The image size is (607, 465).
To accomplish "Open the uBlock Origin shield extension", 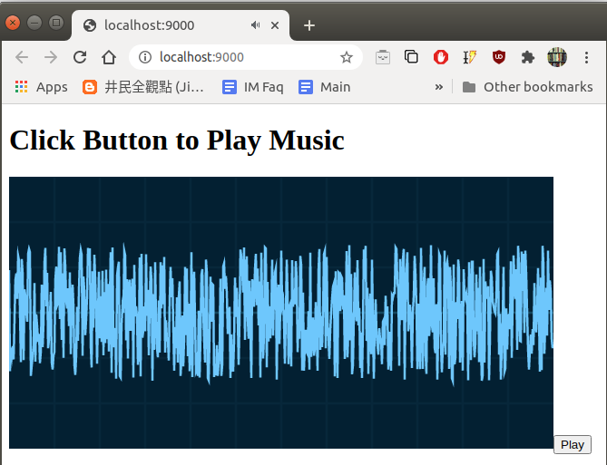I will pos(499,57).
